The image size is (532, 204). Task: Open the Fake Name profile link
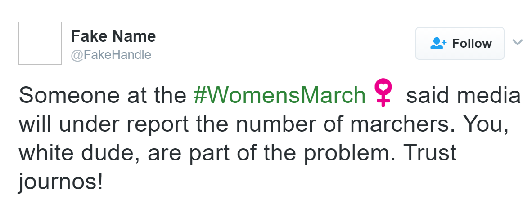[x=113, y=36]
